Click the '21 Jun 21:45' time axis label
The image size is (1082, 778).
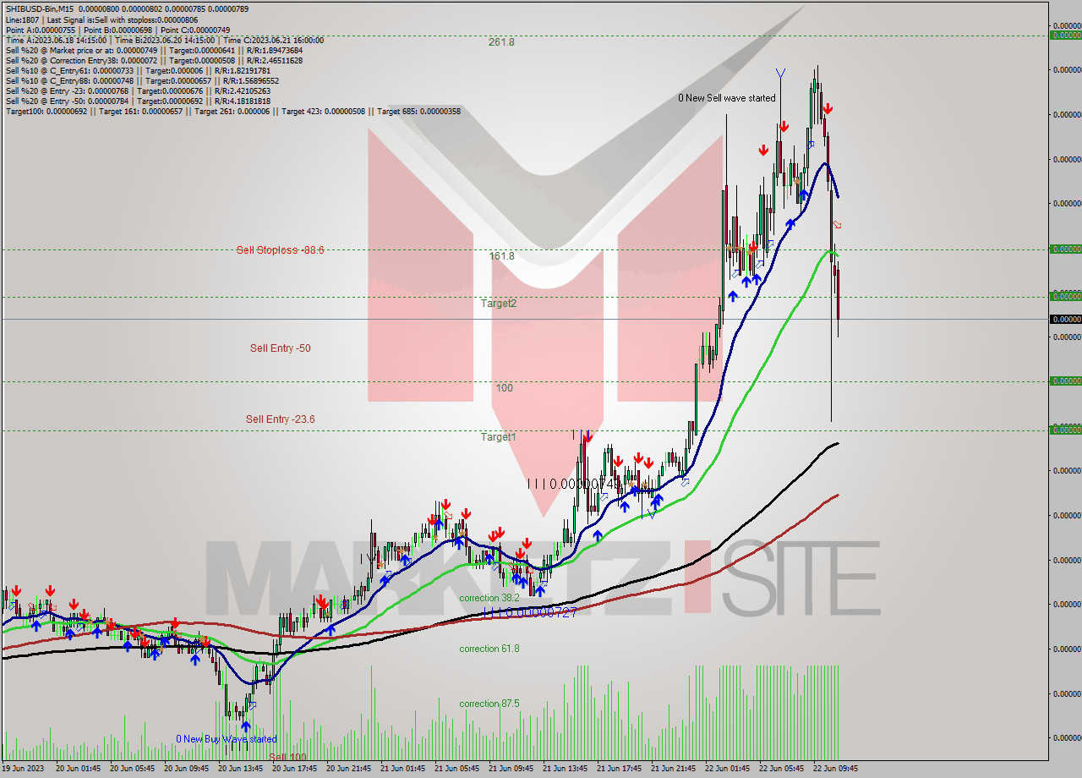click(674, 769)
